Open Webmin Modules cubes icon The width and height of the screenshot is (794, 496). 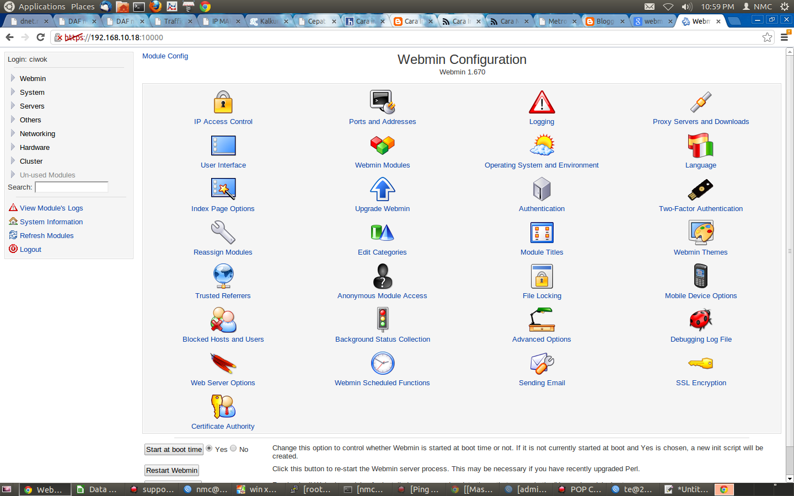[x=382, y=145]
